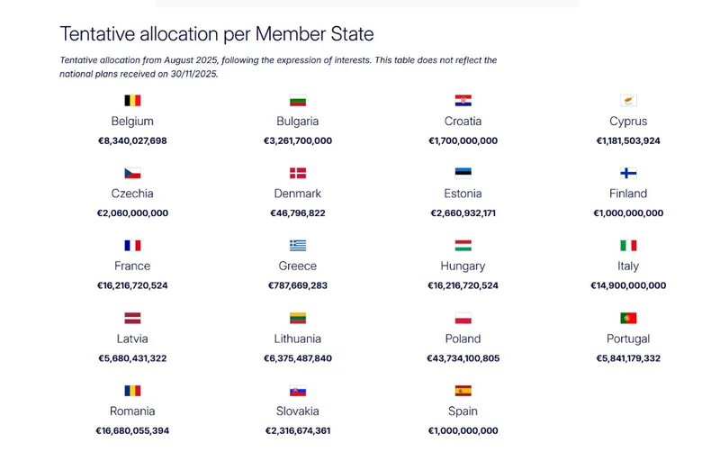Screen dimensions: 720x461
Task: Click the Cyprus flag icon
Action: 628,101
